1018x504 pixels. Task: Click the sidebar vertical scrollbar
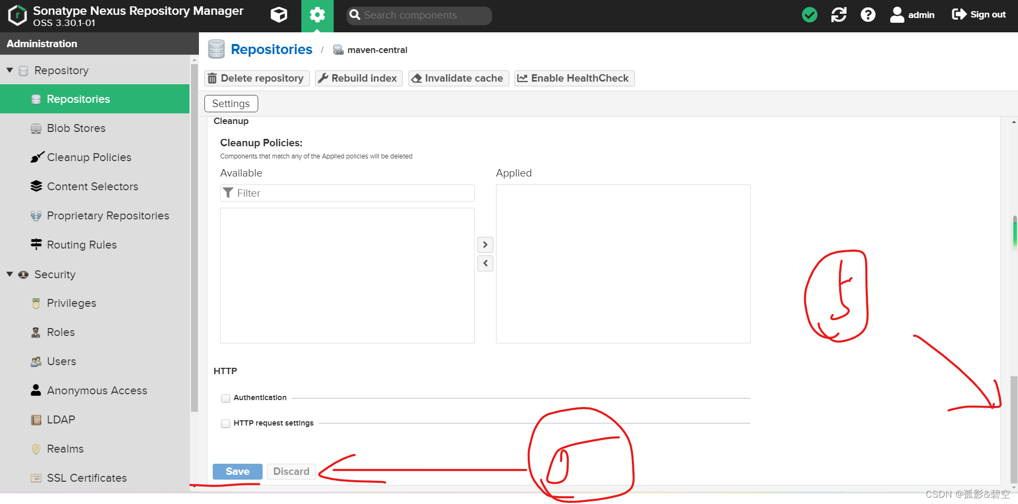pyautogui.click(x=194, y=237)
